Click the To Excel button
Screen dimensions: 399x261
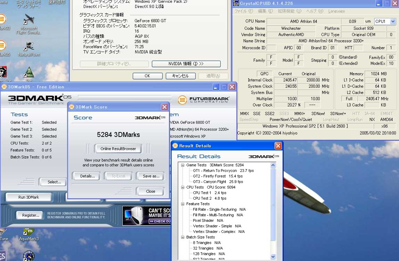118,176
